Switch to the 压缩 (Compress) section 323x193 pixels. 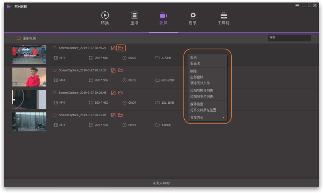coord(134,18)
